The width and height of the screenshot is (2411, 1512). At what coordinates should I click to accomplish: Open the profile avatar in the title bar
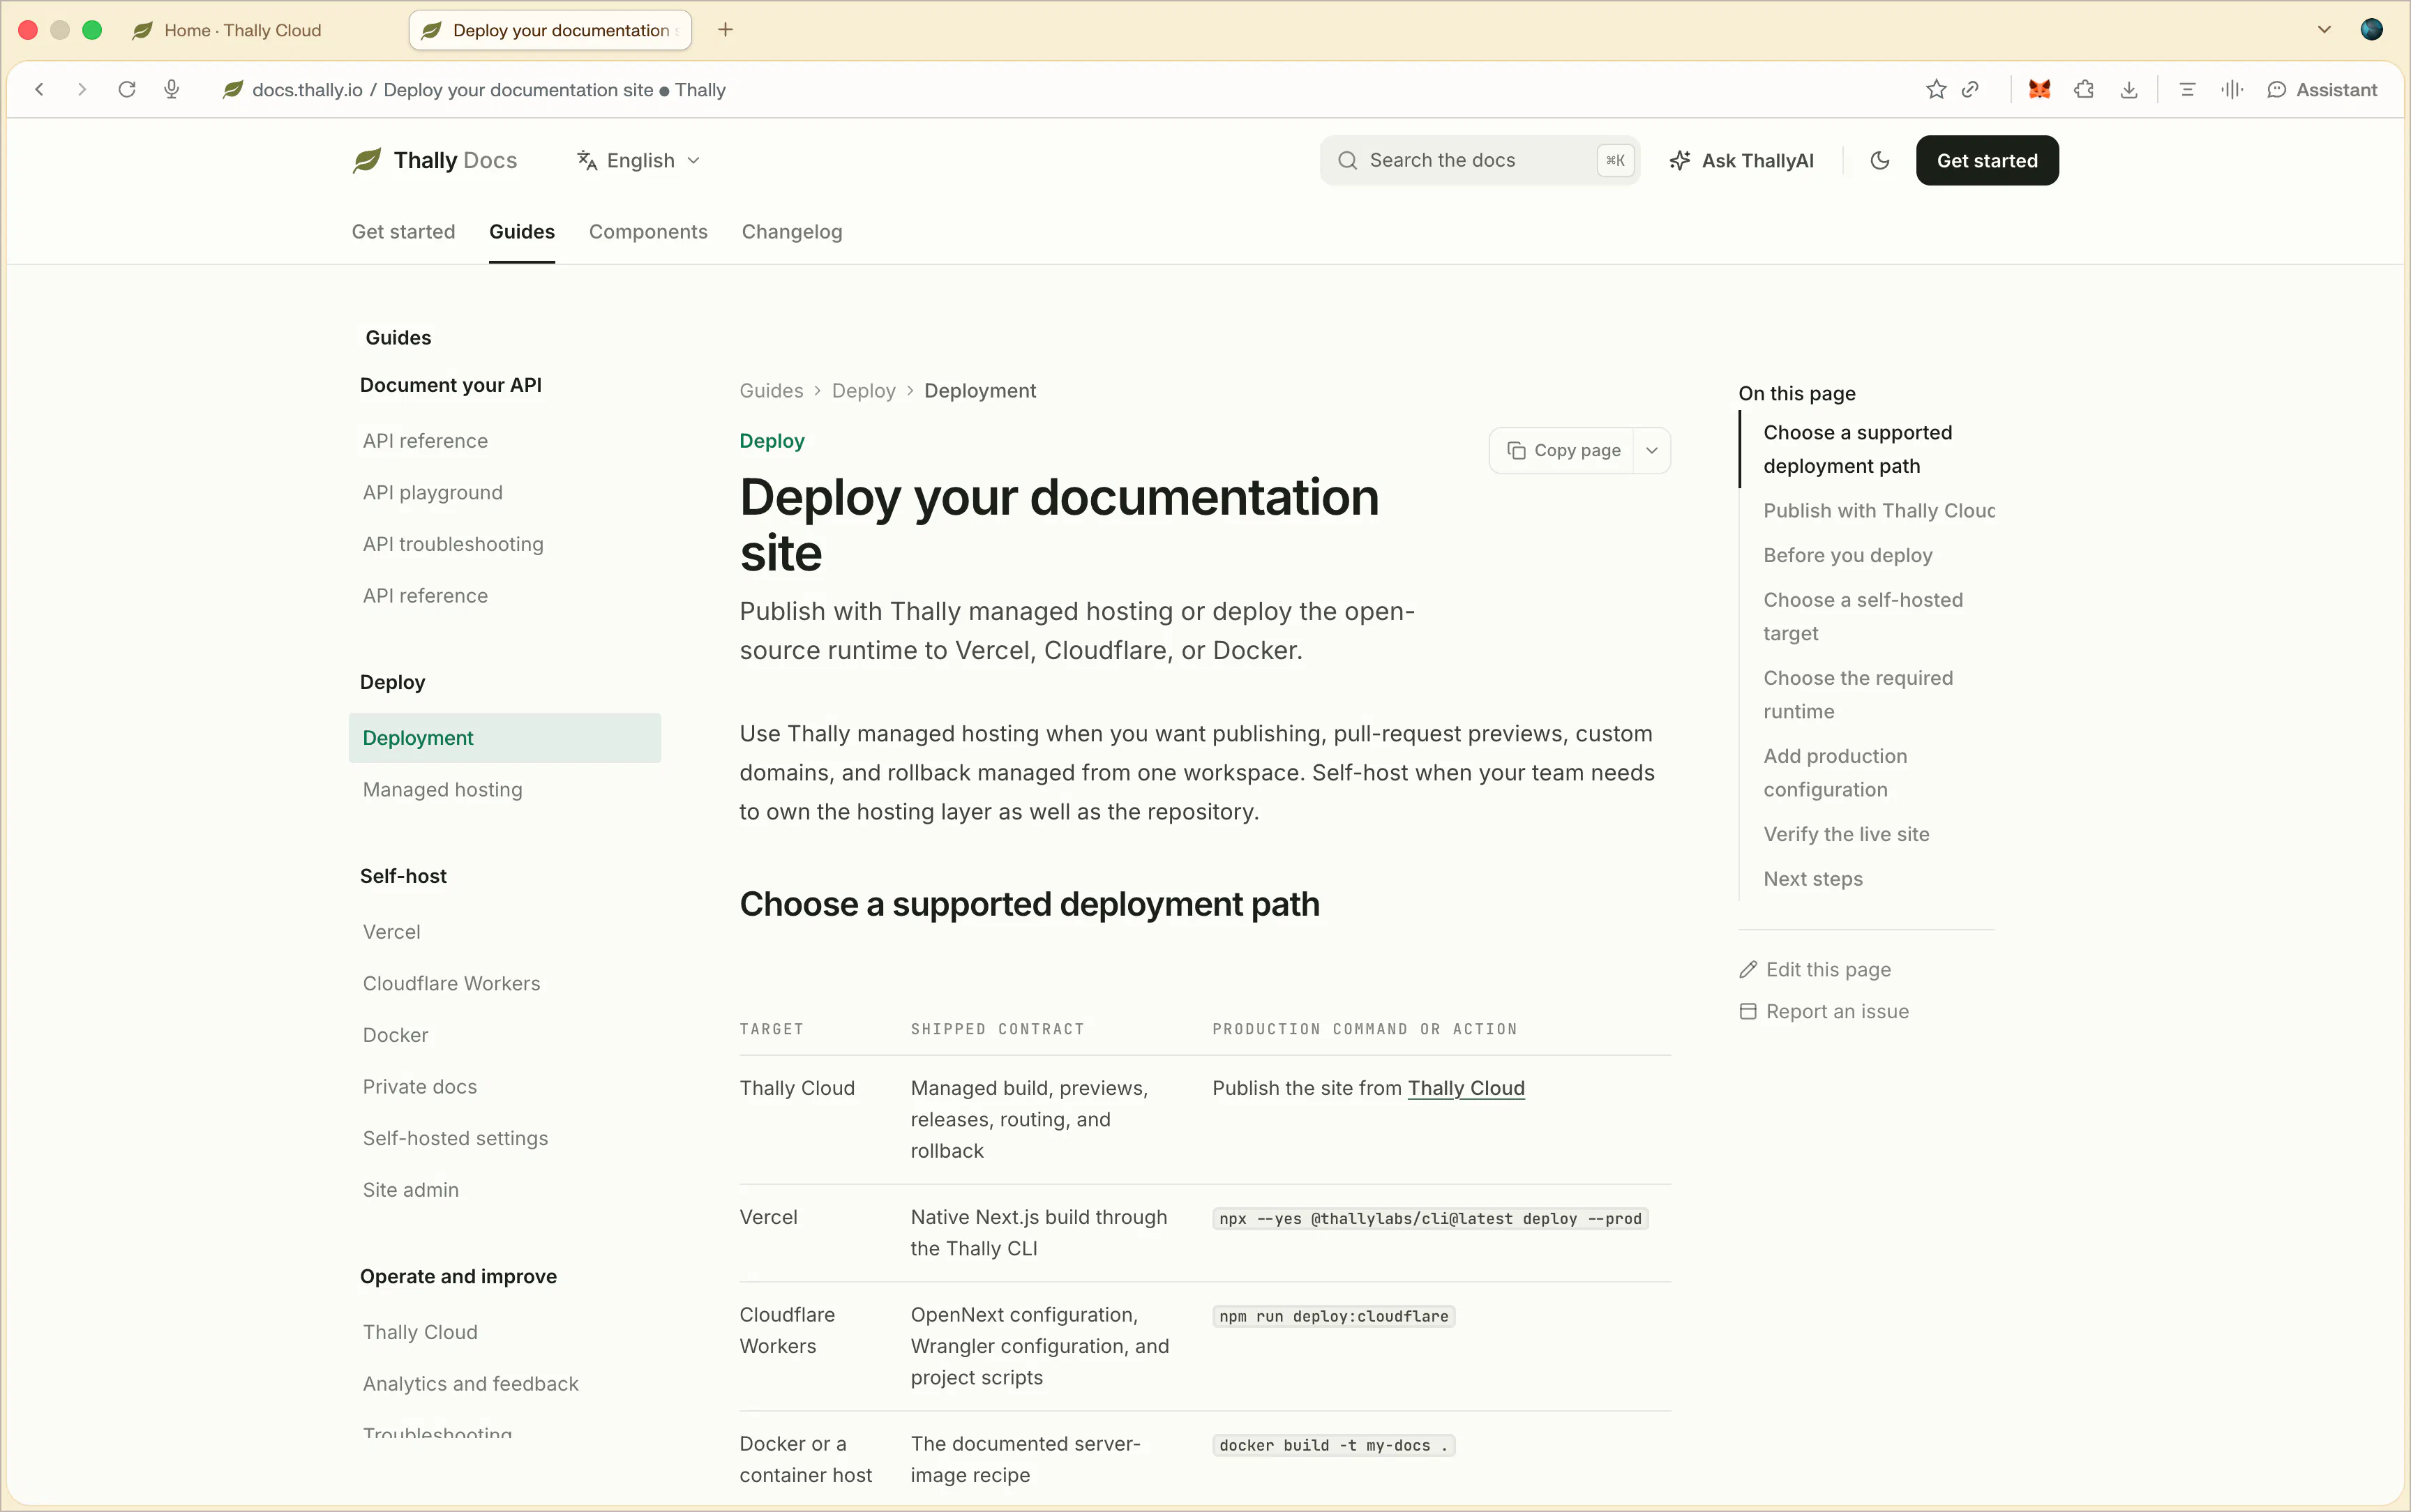2372,30
